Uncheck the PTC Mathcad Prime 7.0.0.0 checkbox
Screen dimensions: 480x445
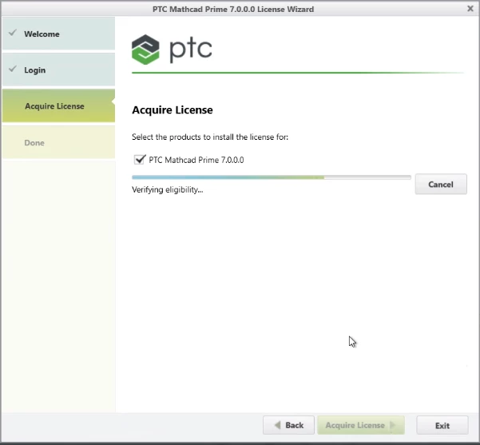tap(140, 160)
